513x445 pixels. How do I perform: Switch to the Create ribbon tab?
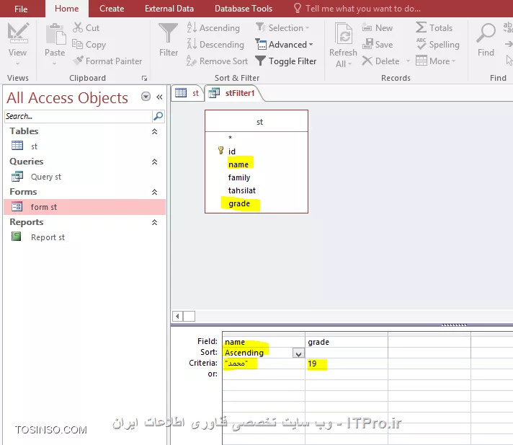[x=112, y=9]
